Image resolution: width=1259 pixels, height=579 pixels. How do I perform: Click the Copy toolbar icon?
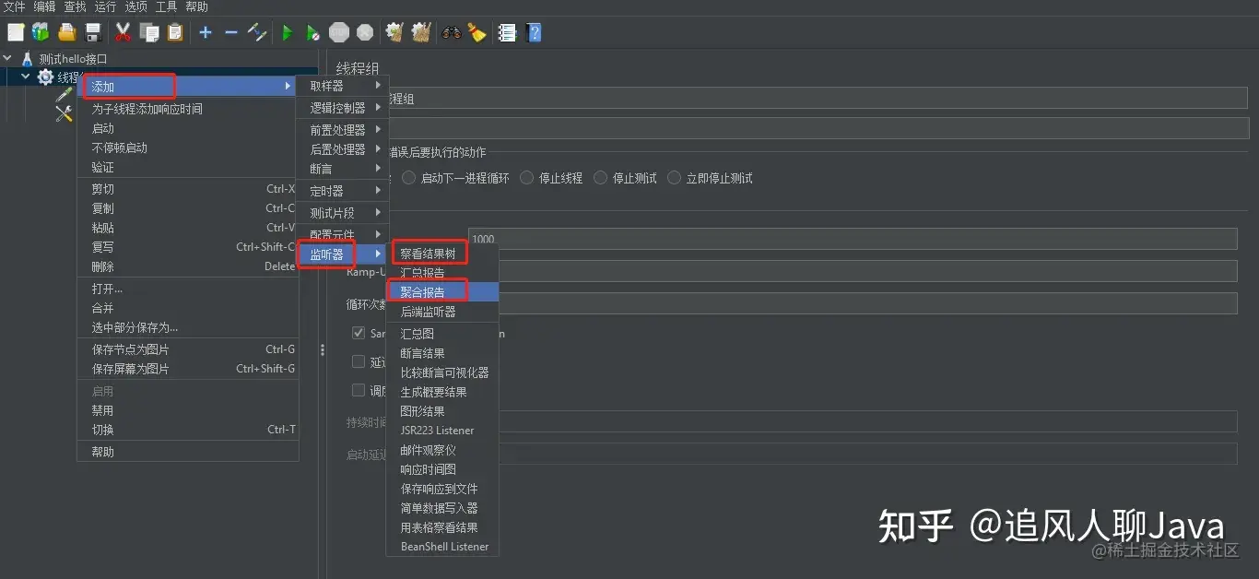coord(149,33)
